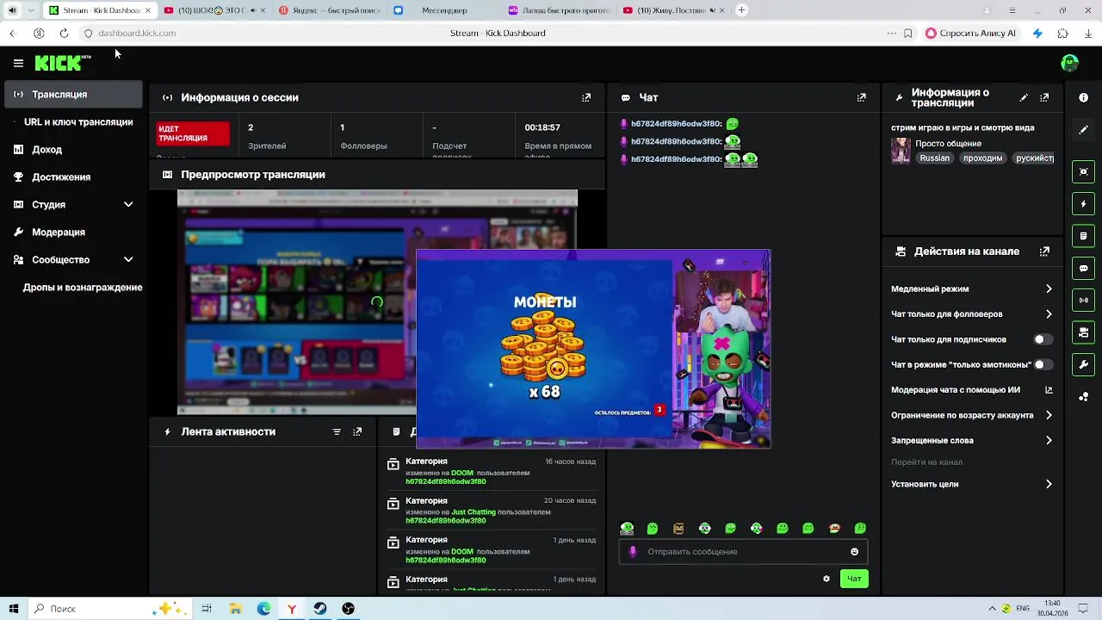Click ИДЕТ ТРАНСЛЯЦИЯ live status badge

point(193,133)
